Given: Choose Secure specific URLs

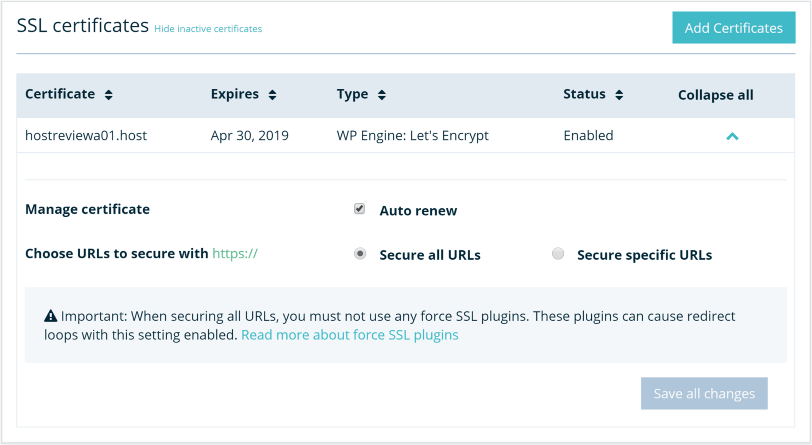Looking at the screenshot, I should (x=558, y=254).
